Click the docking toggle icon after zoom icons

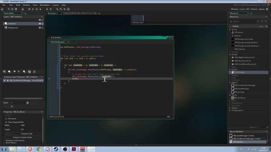[x=68, y=9]
